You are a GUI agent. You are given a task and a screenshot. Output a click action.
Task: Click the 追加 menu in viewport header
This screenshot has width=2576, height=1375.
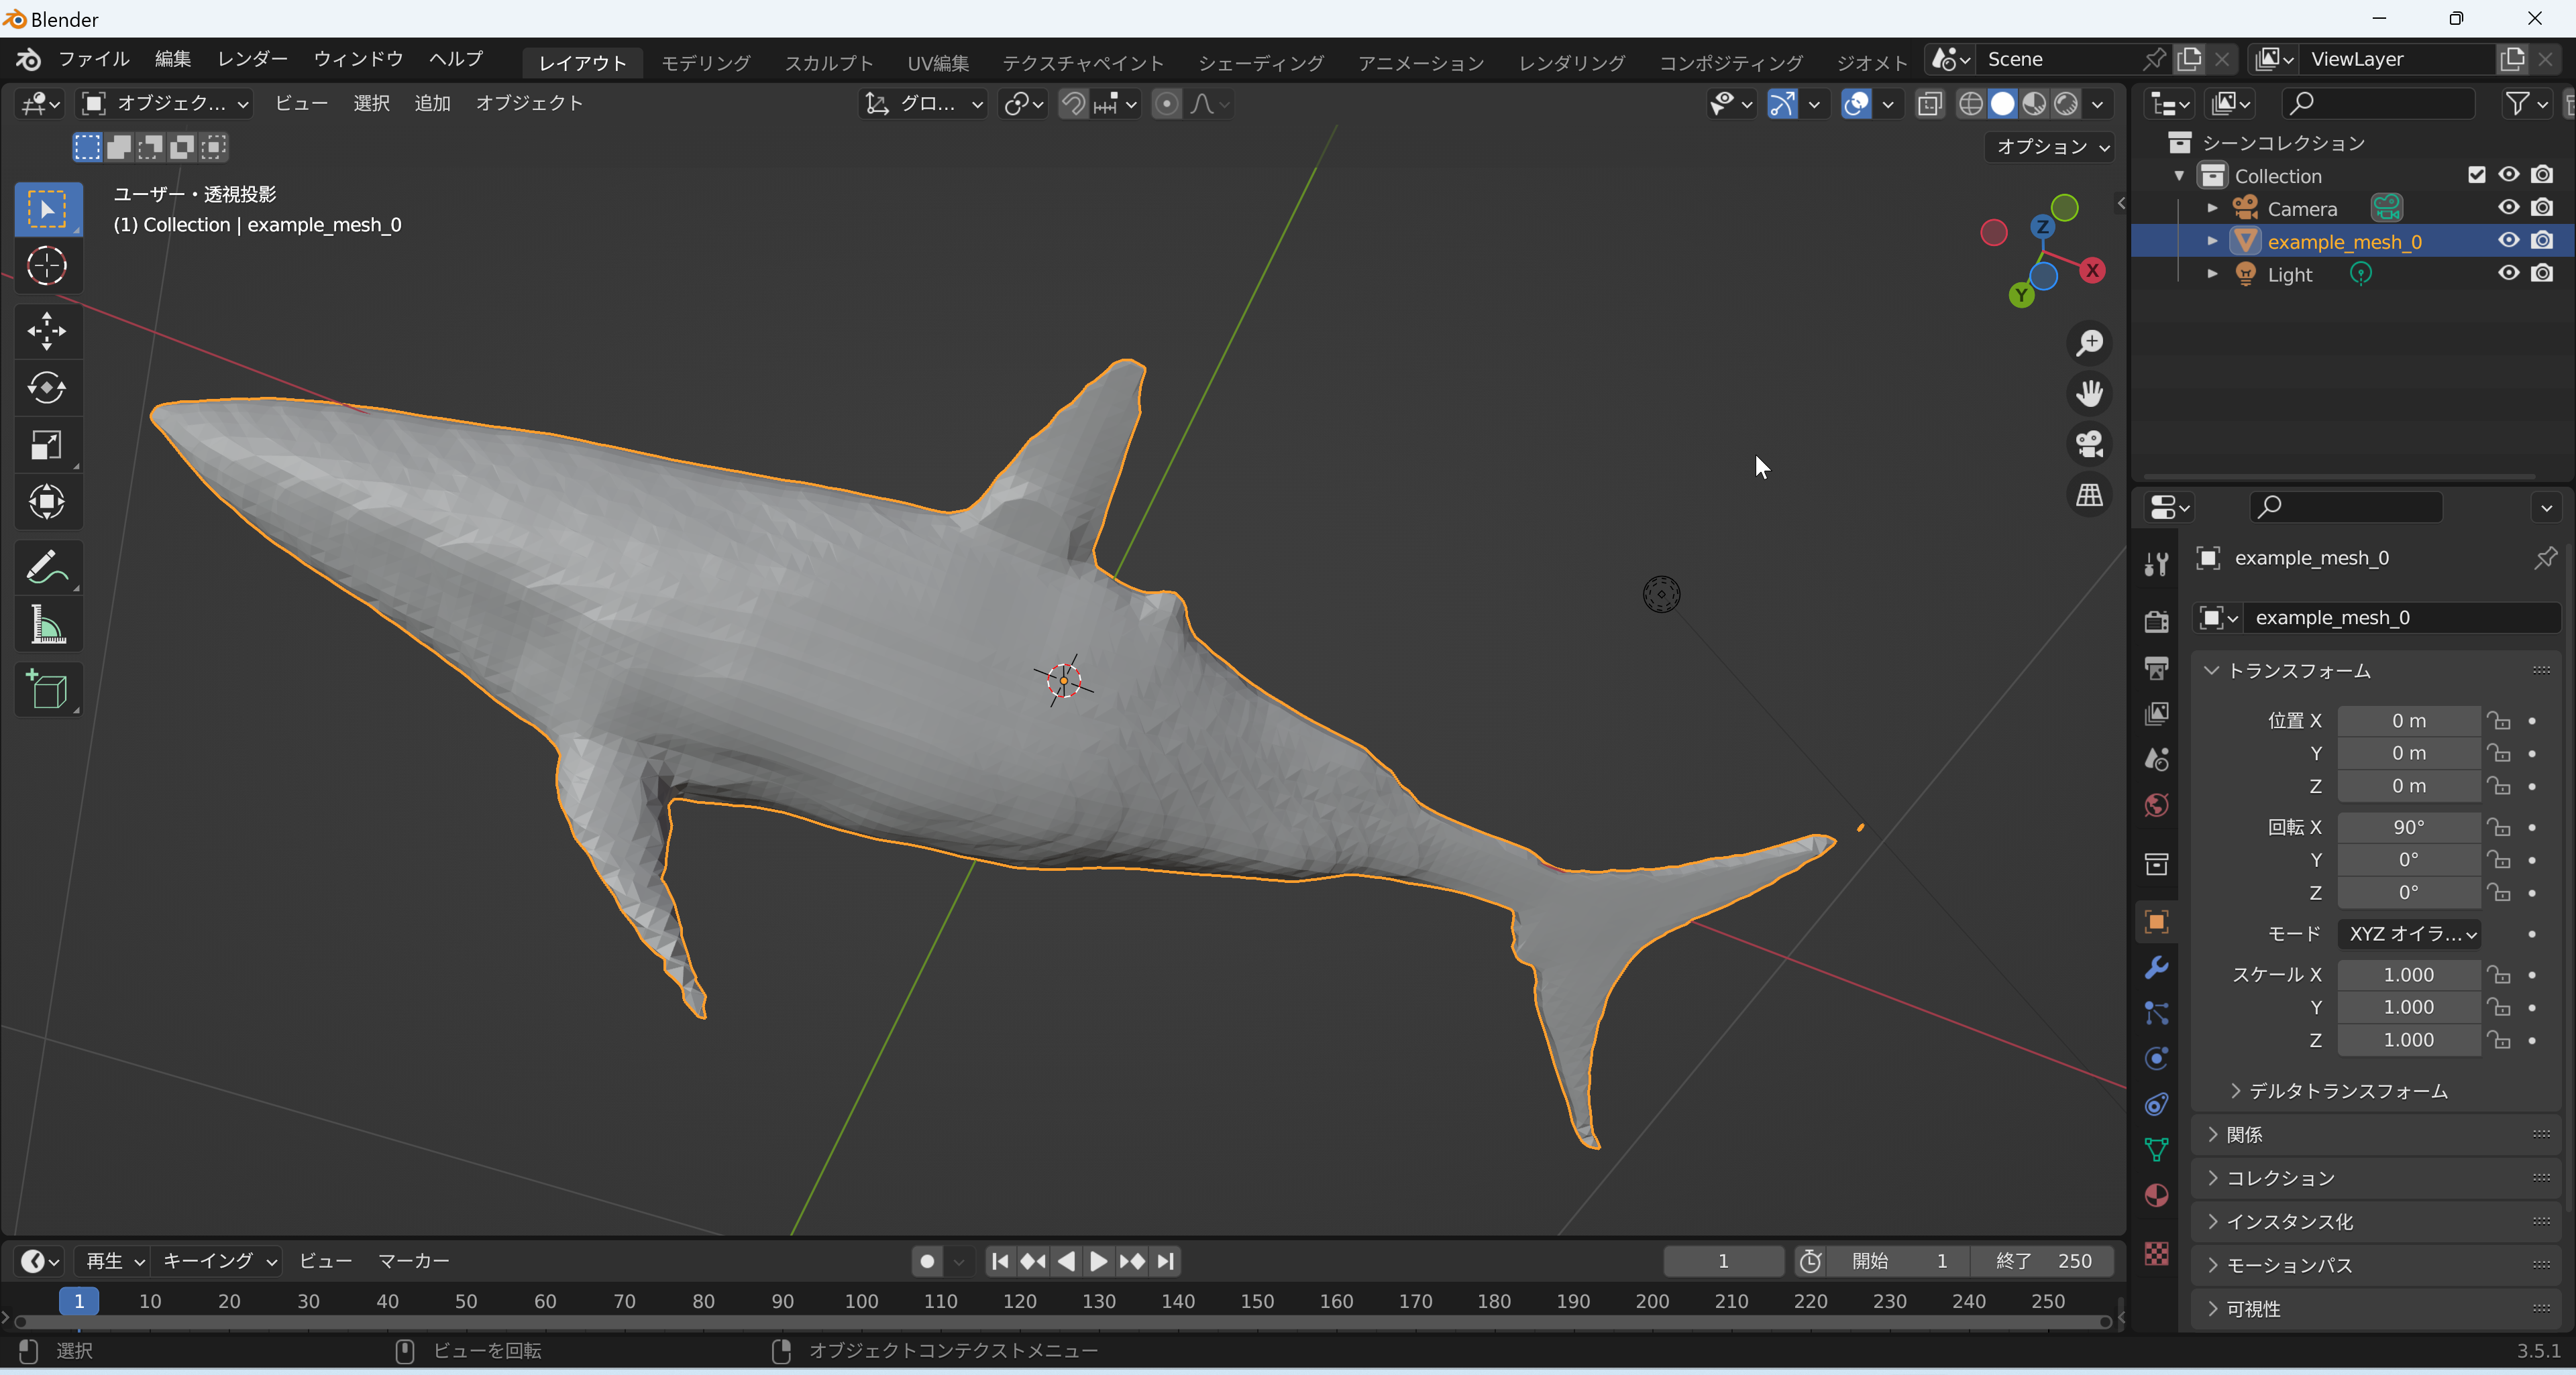click(x=432, y=103)
